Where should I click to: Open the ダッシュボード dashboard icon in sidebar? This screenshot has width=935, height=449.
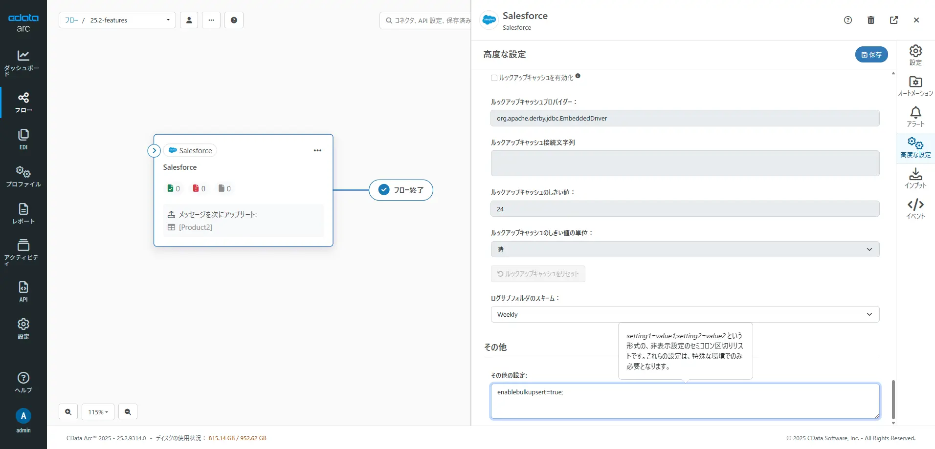[x=23, y=62]
